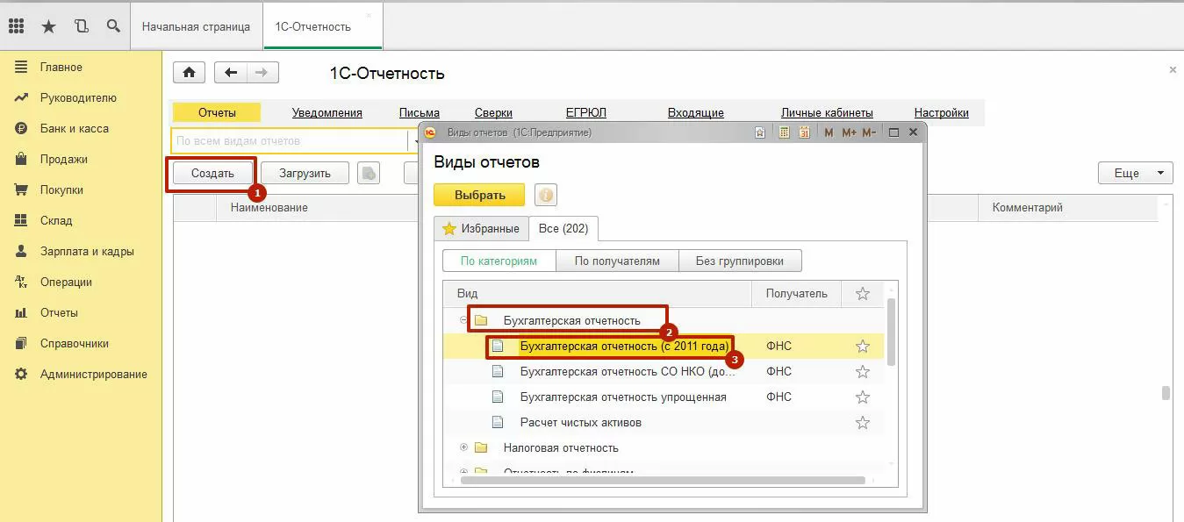Click the info icon beside Выбрать
This screenshot has width=1184, height=522.
pyautogui.click(x=545, y=195)
